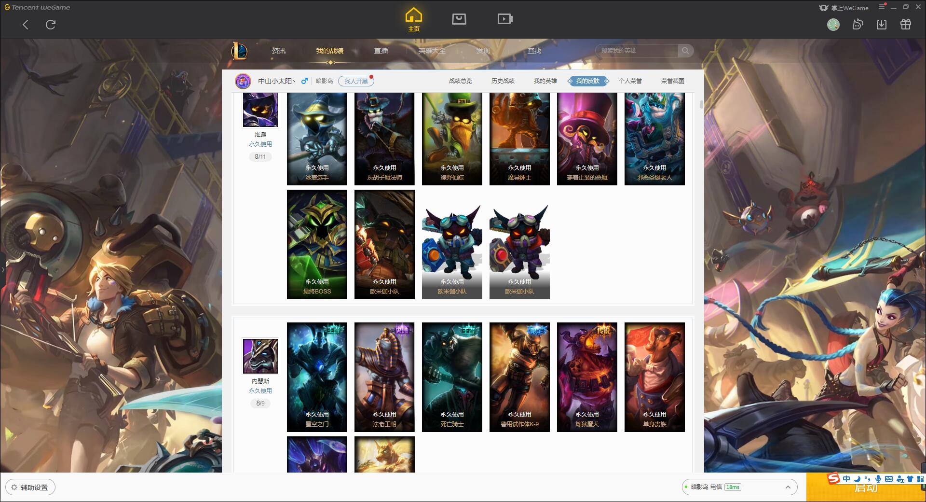Open the 穿着正装的恶魔 skin card
This screenshot has width=926, height=502.
click(x=587, y=139)
